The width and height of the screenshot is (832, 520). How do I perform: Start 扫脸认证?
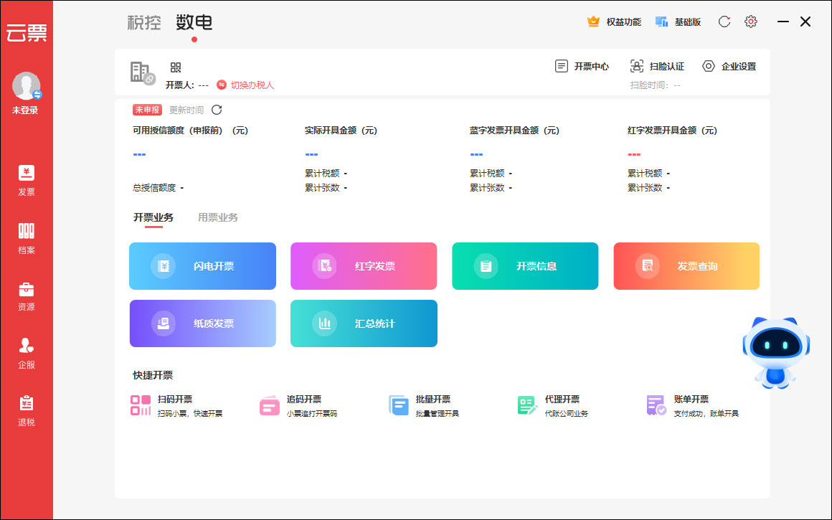(657, 66)
